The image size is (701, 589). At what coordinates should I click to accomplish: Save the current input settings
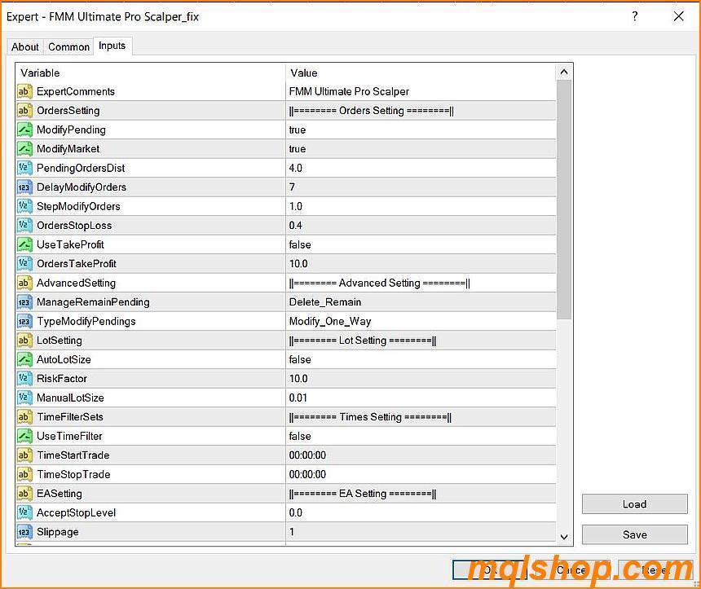[x=634, y=534]
